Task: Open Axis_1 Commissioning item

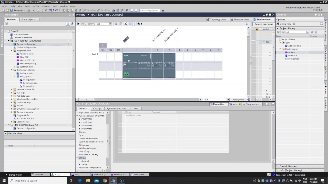Action: pyautogui.click(x=30, y=83)
